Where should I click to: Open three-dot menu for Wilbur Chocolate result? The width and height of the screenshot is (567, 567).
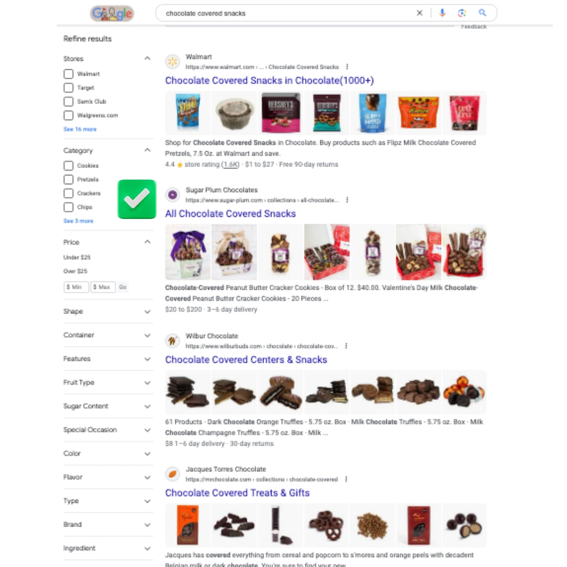(346, 346)
